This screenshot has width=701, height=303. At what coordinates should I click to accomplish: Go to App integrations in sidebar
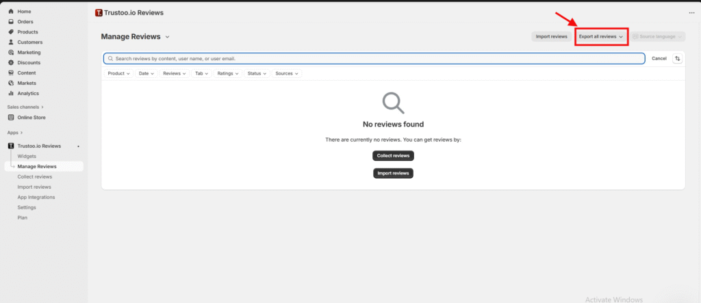coord(36,197)
